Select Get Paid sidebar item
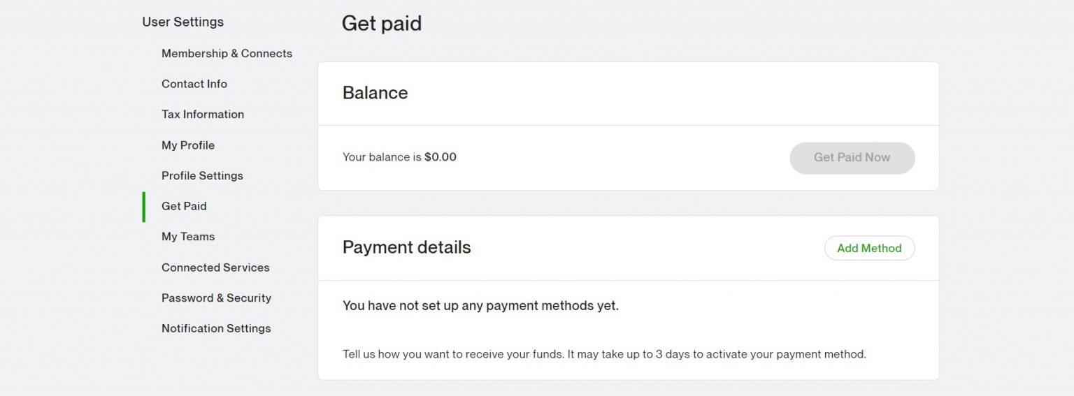 coord(184,206)
